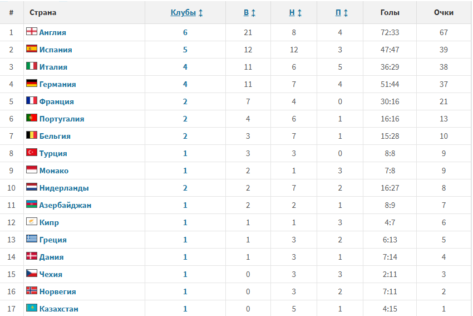Open the Нидерланды country link
Image resolution: width=473 pixels, height=316 pixels.
(64, 188)
